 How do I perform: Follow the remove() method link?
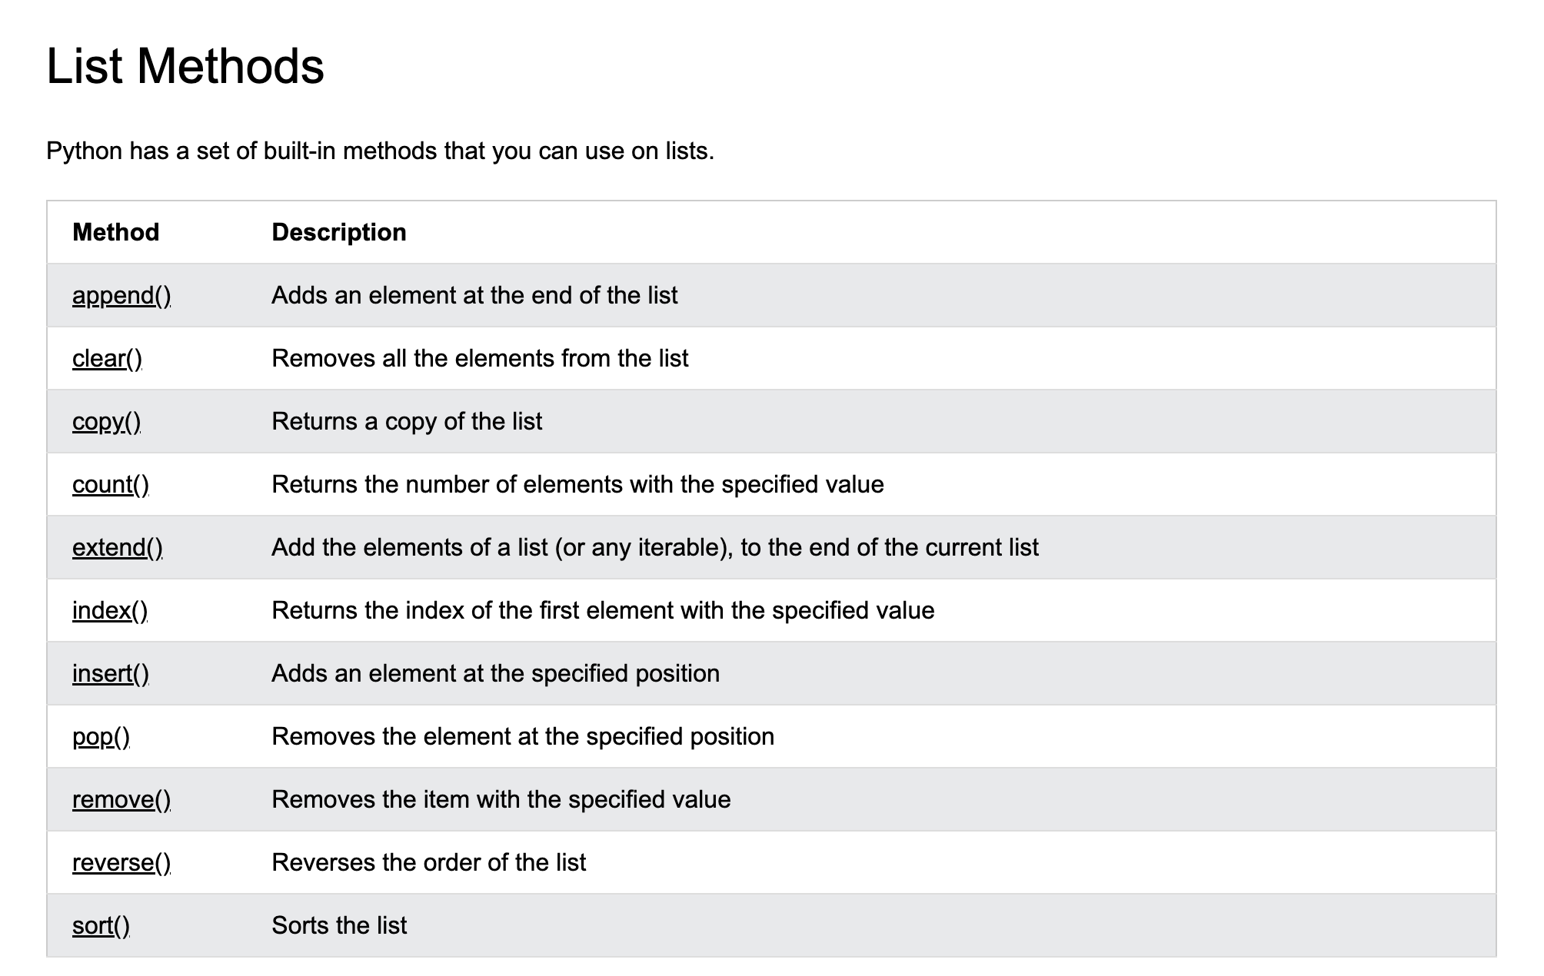click(121, 800)
